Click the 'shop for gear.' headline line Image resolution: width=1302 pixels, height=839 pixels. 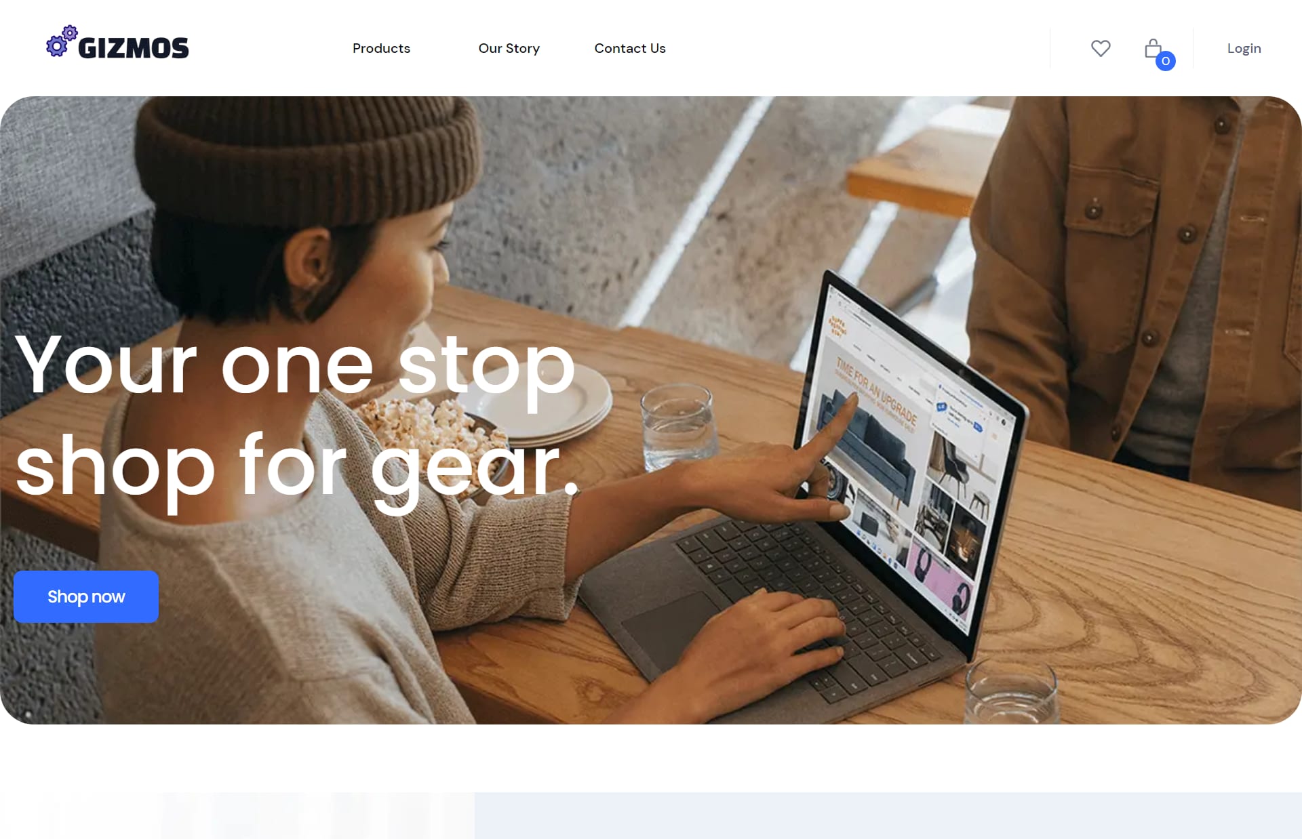[297, 468]
